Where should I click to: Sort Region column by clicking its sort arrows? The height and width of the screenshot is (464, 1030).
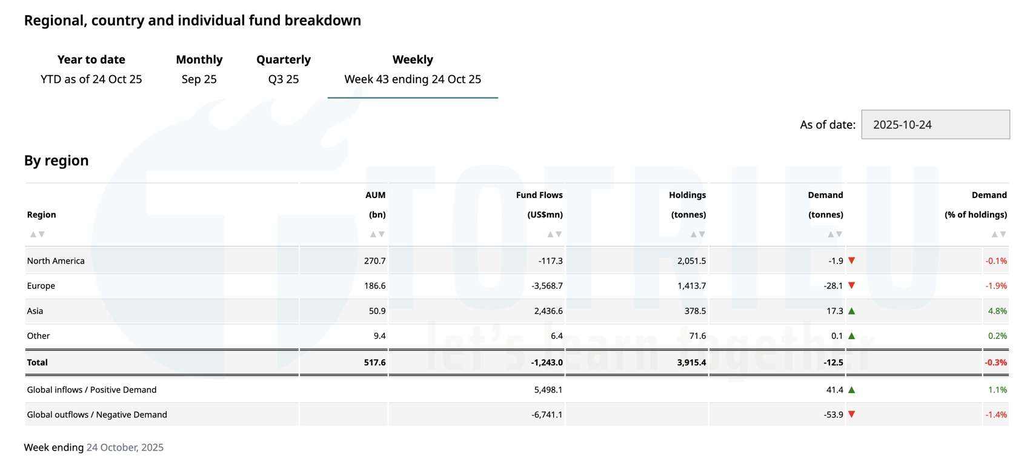38,234
